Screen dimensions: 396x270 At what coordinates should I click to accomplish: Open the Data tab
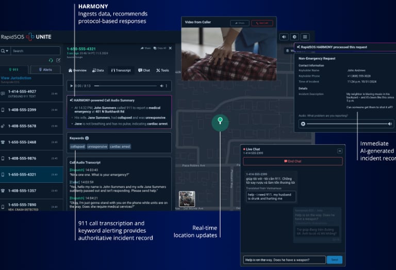98,70
